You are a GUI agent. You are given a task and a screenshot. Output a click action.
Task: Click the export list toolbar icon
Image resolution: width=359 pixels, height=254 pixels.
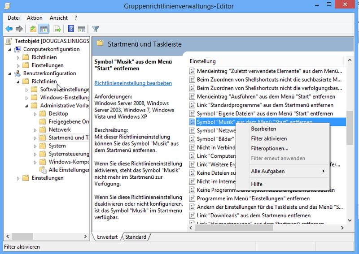tap(57, 29)
